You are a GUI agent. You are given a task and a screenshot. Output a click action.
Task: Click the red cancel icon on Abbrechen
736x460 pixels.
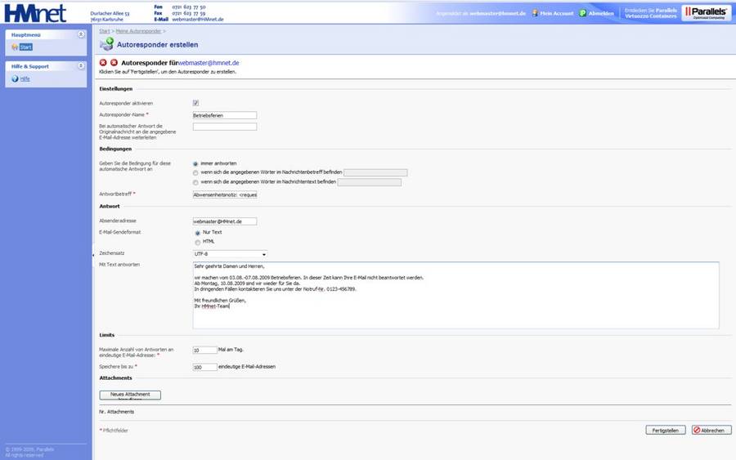[x=697, y=430]
